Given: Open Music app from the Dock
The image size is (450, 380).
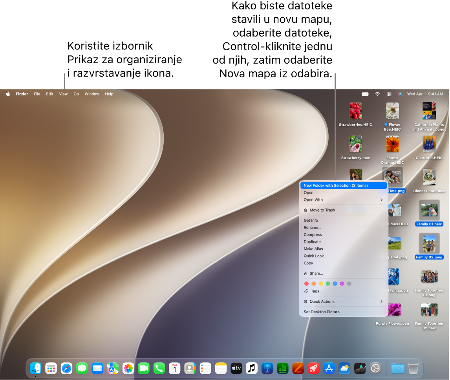Looking at the screenshot, I should (252, 368).
